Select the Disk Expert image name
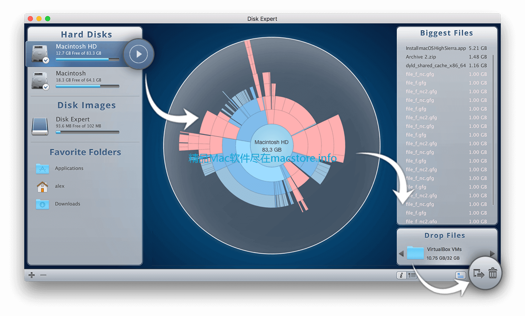 73,119
